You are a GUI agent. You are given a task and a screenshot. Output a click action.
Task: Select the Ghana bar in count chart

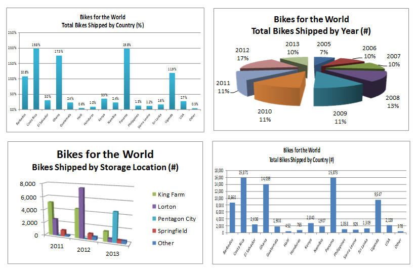tap(266, 208)
